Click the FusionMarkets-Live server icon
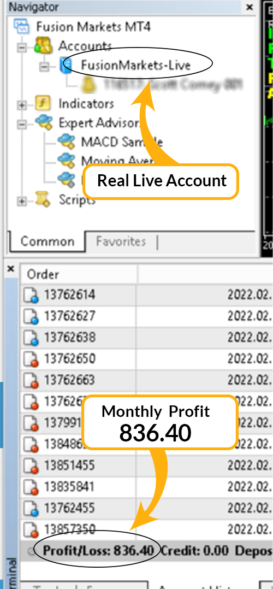 click(x=66, y=66)
